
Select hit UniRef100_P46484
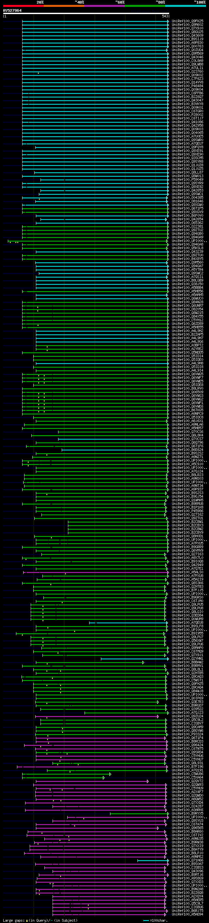pos(187,86)
